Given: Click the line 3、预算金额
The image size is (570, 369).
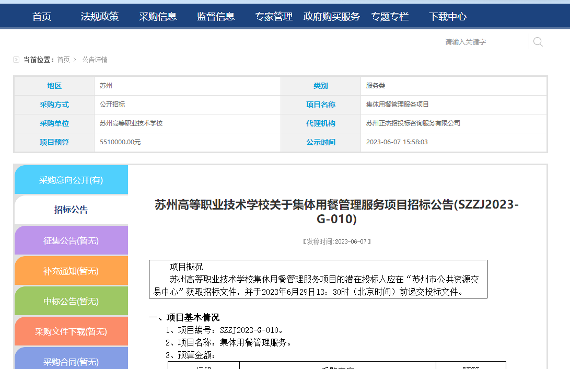Looking at the screenshot, I should coord(191,355).
